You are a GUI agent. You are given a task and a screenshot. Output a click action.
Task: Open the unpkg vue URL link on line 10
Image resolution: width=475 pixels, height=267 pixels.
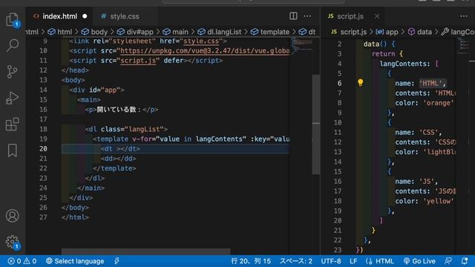coord(205,51)
